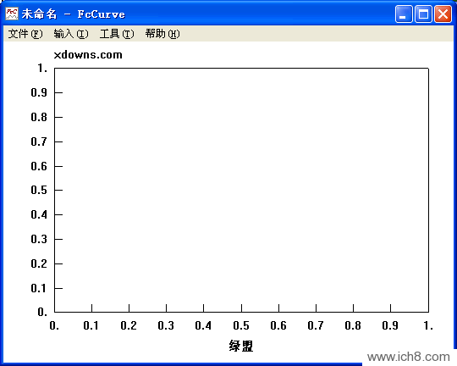Click the center of the empty plot area
This screenshot has width=457, height=366.
(241, 190)
